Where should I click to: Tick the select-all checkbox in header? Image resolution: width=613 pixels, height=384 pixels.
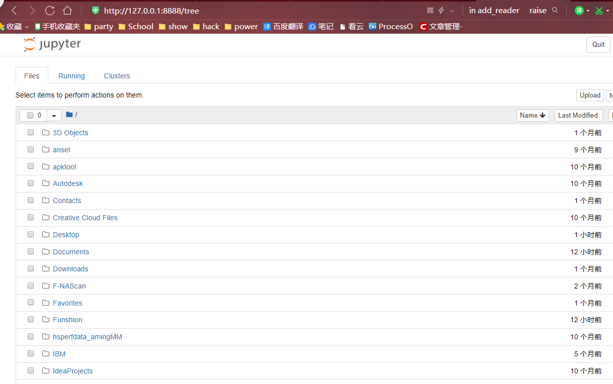point(30,115)
